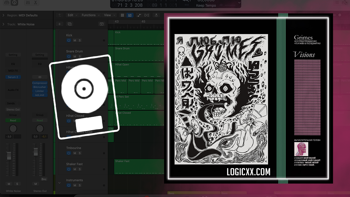The width and height of the screenshot is (350, 197).
Task: Toggle power on the Shaker Fast track
Action: tap(69, 169)
